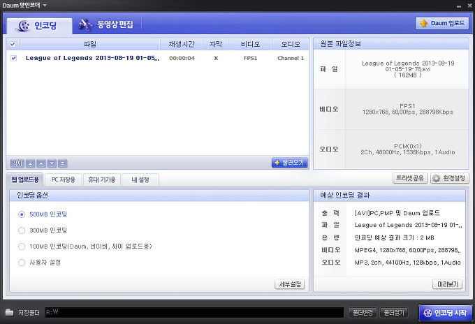This screenshot has width=475, height=324.
Task: Open the PC 저장용 tab
Action: 63,179
